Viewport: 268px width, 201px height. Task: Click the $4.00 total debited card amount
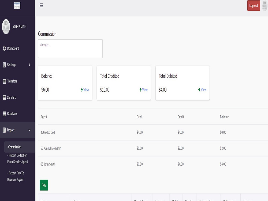pyautogui.click(x=163, y=90)
